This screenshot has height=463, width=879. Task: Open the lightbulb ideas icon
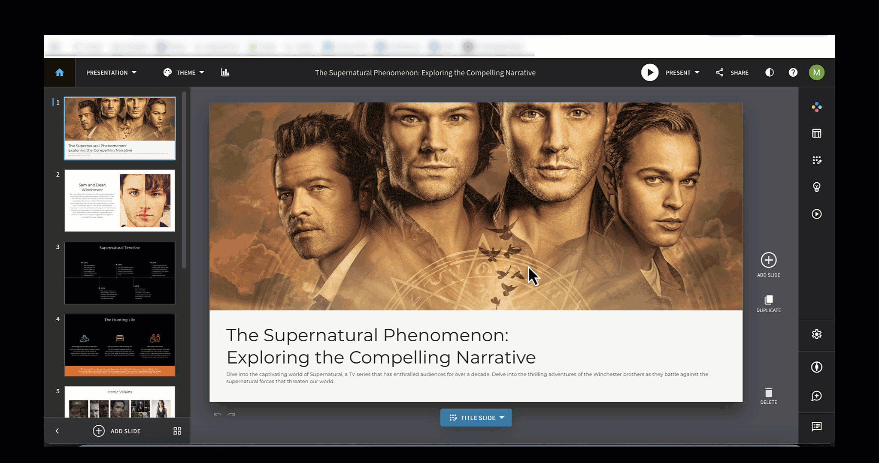point(817,187)
